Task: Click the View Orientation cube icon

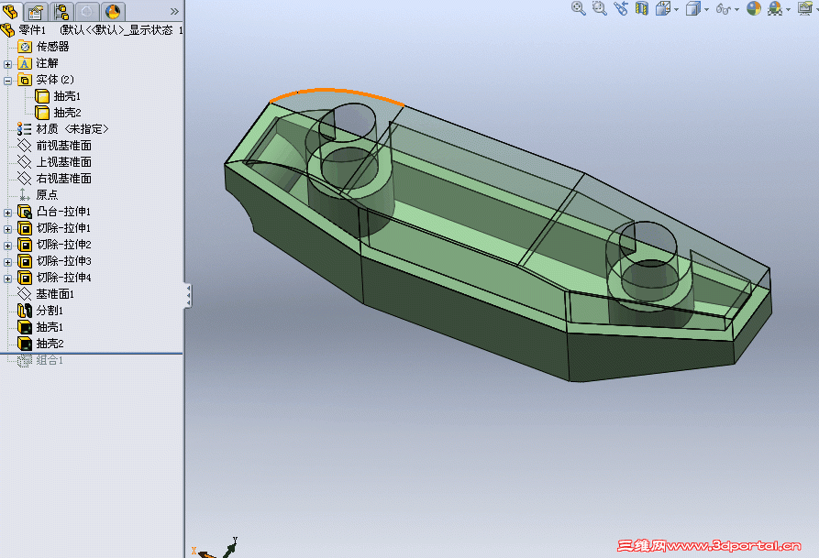Action: [662, 8]
